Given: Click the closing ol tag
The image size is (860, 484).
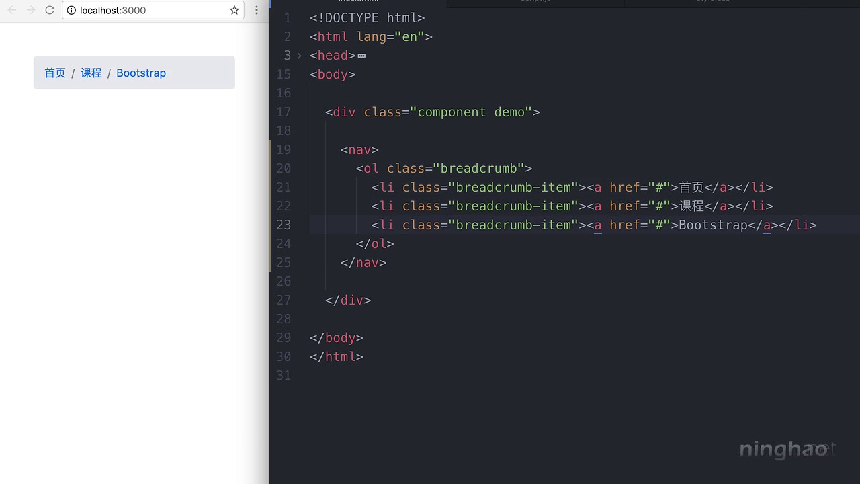Looking at the screenshot, I should coord(375,243).
